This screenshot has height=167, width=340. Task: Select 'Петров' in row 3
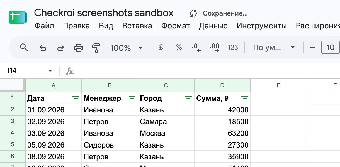pos(110,122)
